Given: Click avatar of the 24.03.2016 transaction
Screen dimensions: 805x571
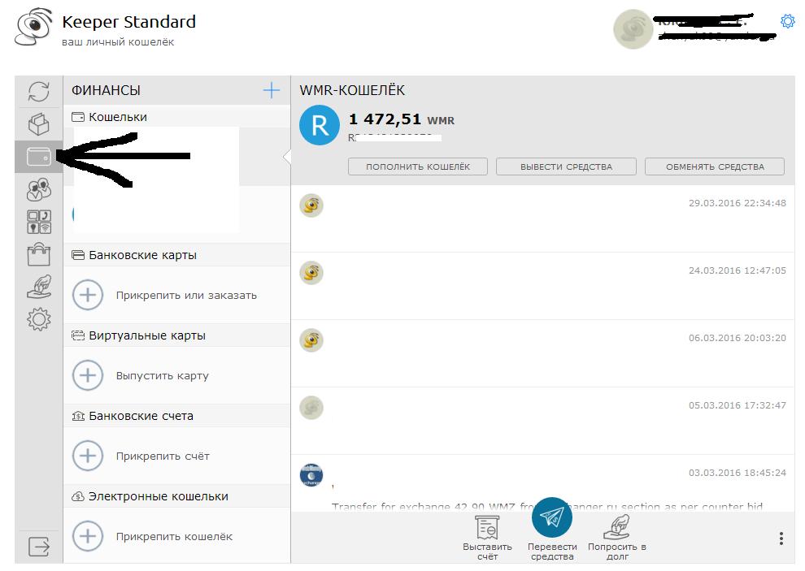Looking at the screenshot, I should pyautogui.click(x=311, y=273).
